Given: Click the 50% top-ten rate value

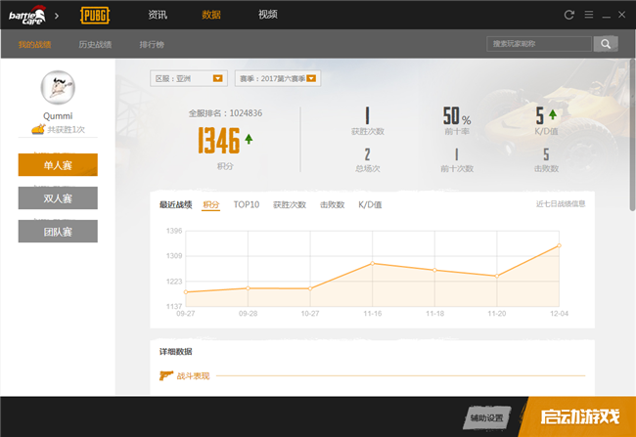Looking at the screenshot, I should point(457,116).
